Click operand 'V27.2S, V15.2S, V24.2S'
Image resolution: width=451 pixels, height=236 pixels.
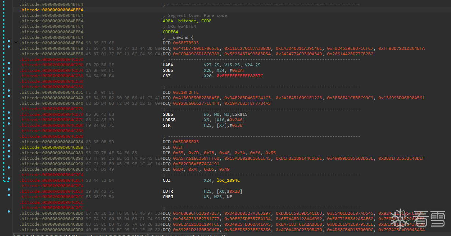tap(232, 65)
